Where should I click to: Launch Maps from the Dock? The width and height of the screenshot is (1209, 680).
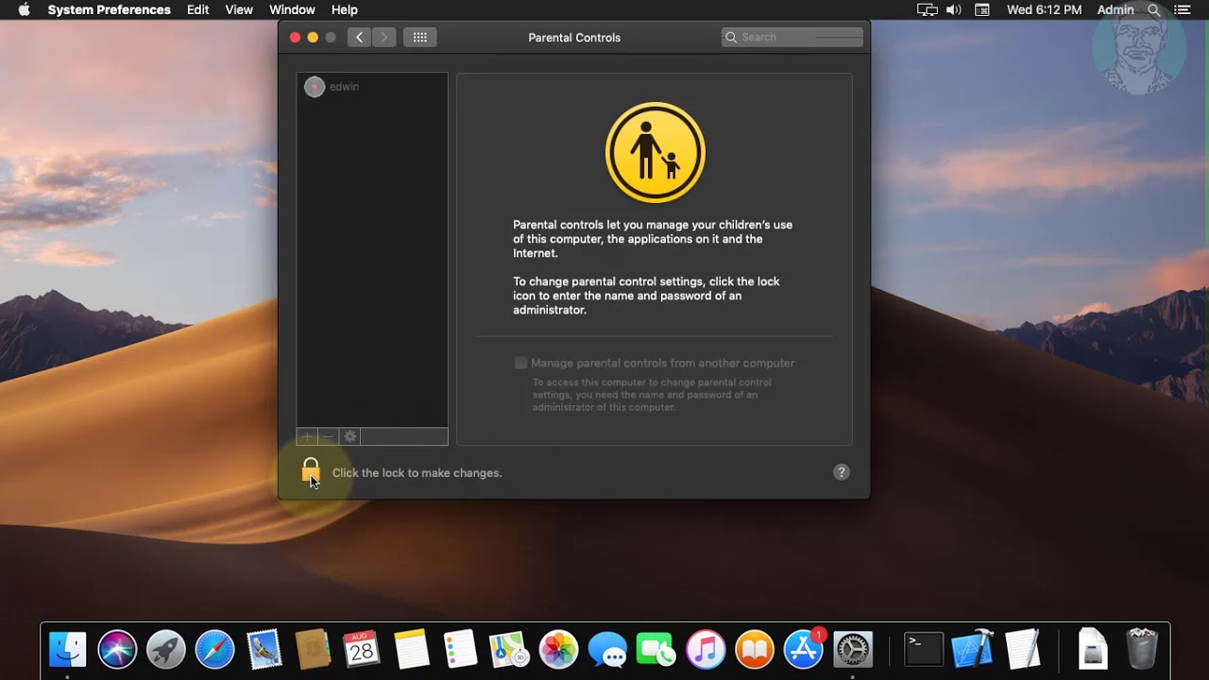tap(510, 650)
